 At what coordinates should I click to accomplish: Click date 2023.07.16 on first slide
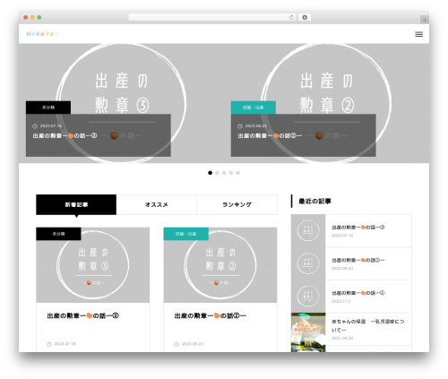[x=51, y=126]
